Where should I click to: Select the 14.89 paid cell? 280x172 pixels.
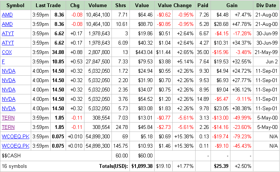203,99
